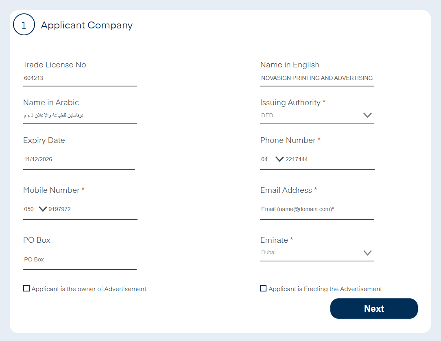
Task: Expand the 050 mobile prefix dropdown
Action: coord(35,209)
